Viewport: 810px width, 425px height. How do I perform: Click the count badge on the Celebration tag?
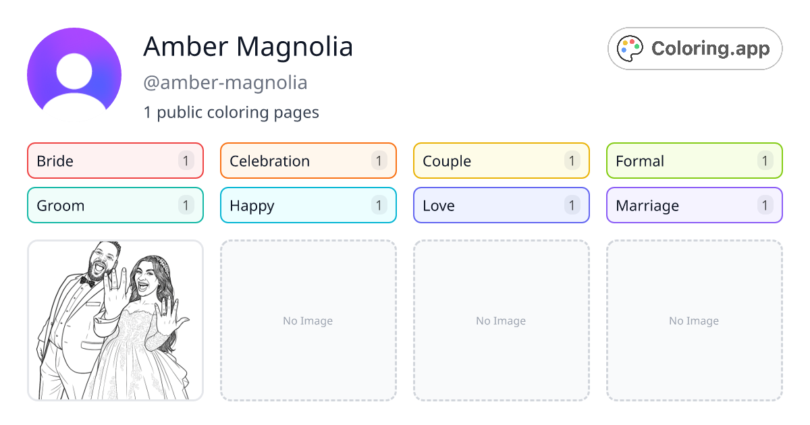(379, 161)
